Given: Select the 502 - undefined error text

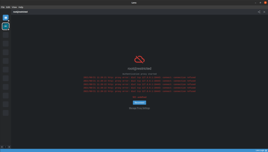Looking at the screenshot, I should pyautogui.click(x=139, y=97).
